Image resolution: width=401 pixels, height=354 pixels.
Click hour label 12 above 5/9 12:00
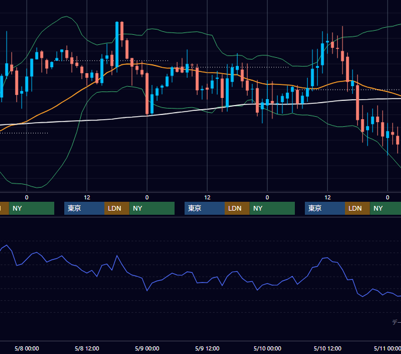click(x=207, y=198)
